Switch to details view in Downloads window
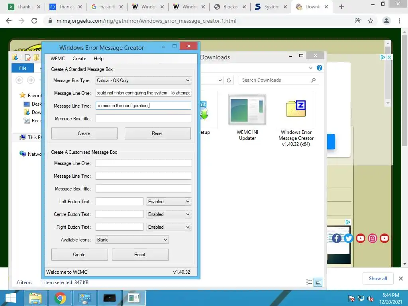The image size is (408, 306). point(309,282)
